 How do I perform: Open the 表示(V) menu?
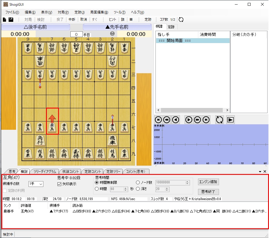coord(47,12)
